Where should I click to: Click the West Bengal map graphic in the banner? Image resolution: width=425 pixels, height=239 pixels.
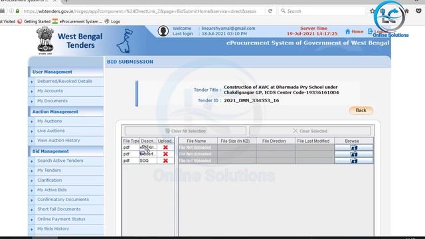125,41
